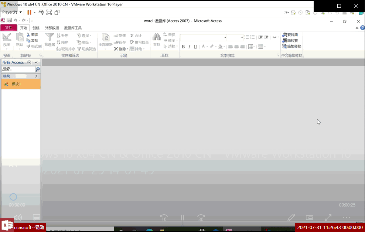Open the Customize Quick Access Toolbar dropdown
The width and height of the screenshot is (365, 232).
(32, 20)
